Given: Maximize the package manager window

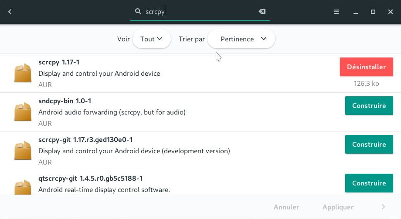Looking at the screenshot, I should [x=373, y=12].
